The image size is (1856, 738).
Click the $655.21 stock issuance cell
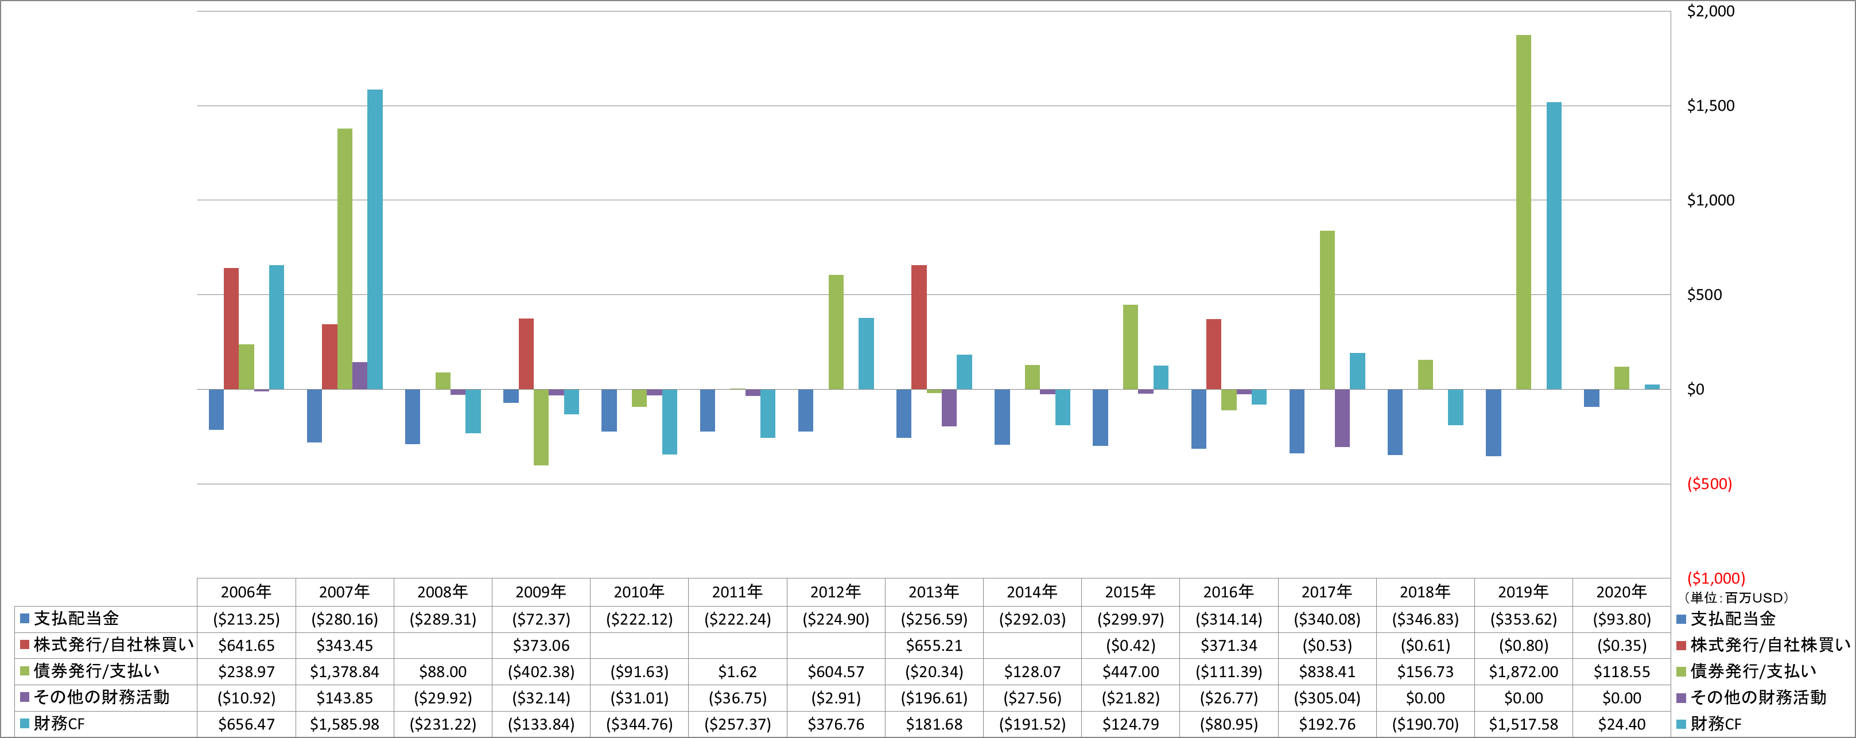click(x=934, y=645)
